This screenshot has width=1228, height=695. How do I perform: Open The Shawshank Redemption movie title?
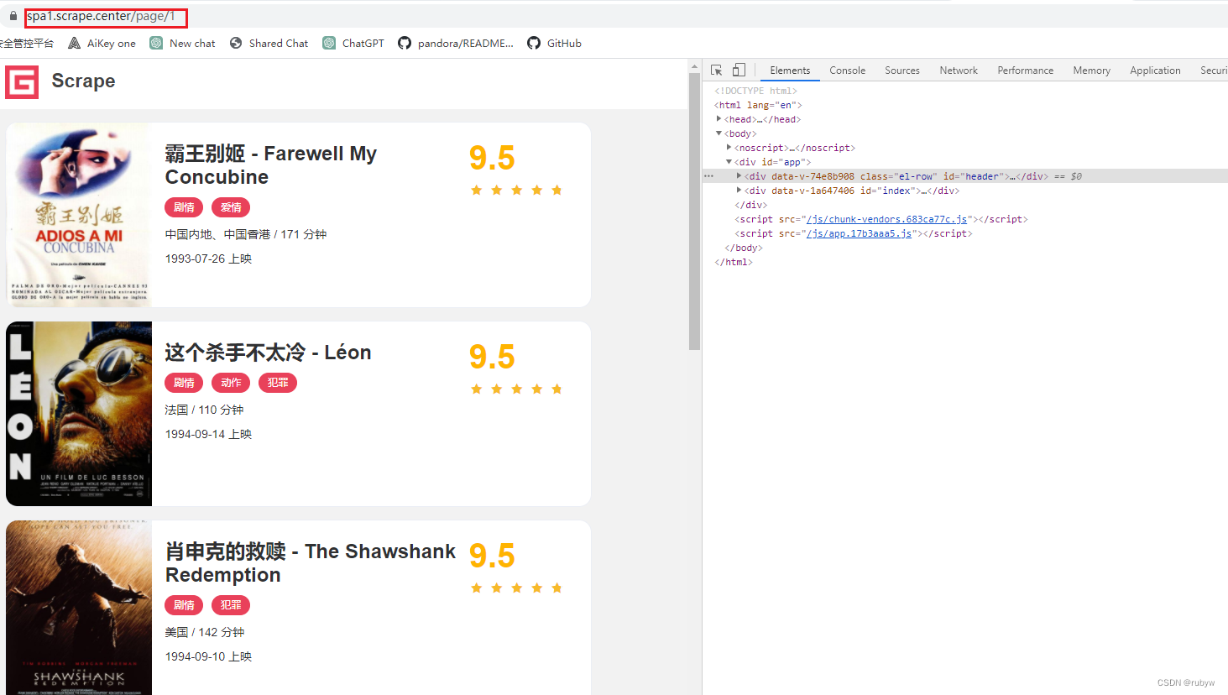tap(310, 563)
